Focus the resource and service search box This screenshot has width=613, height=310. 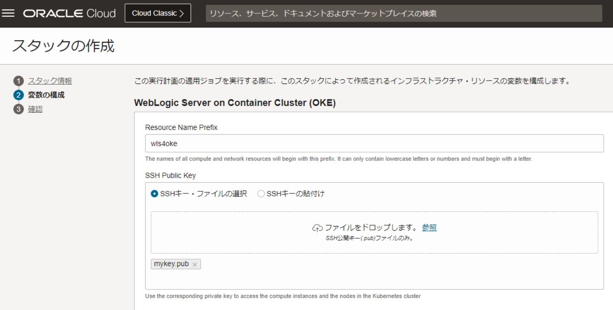404,13
